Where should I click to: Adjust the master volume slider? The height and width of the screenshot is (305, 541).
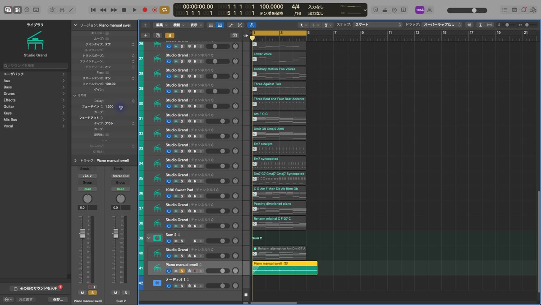467,10
